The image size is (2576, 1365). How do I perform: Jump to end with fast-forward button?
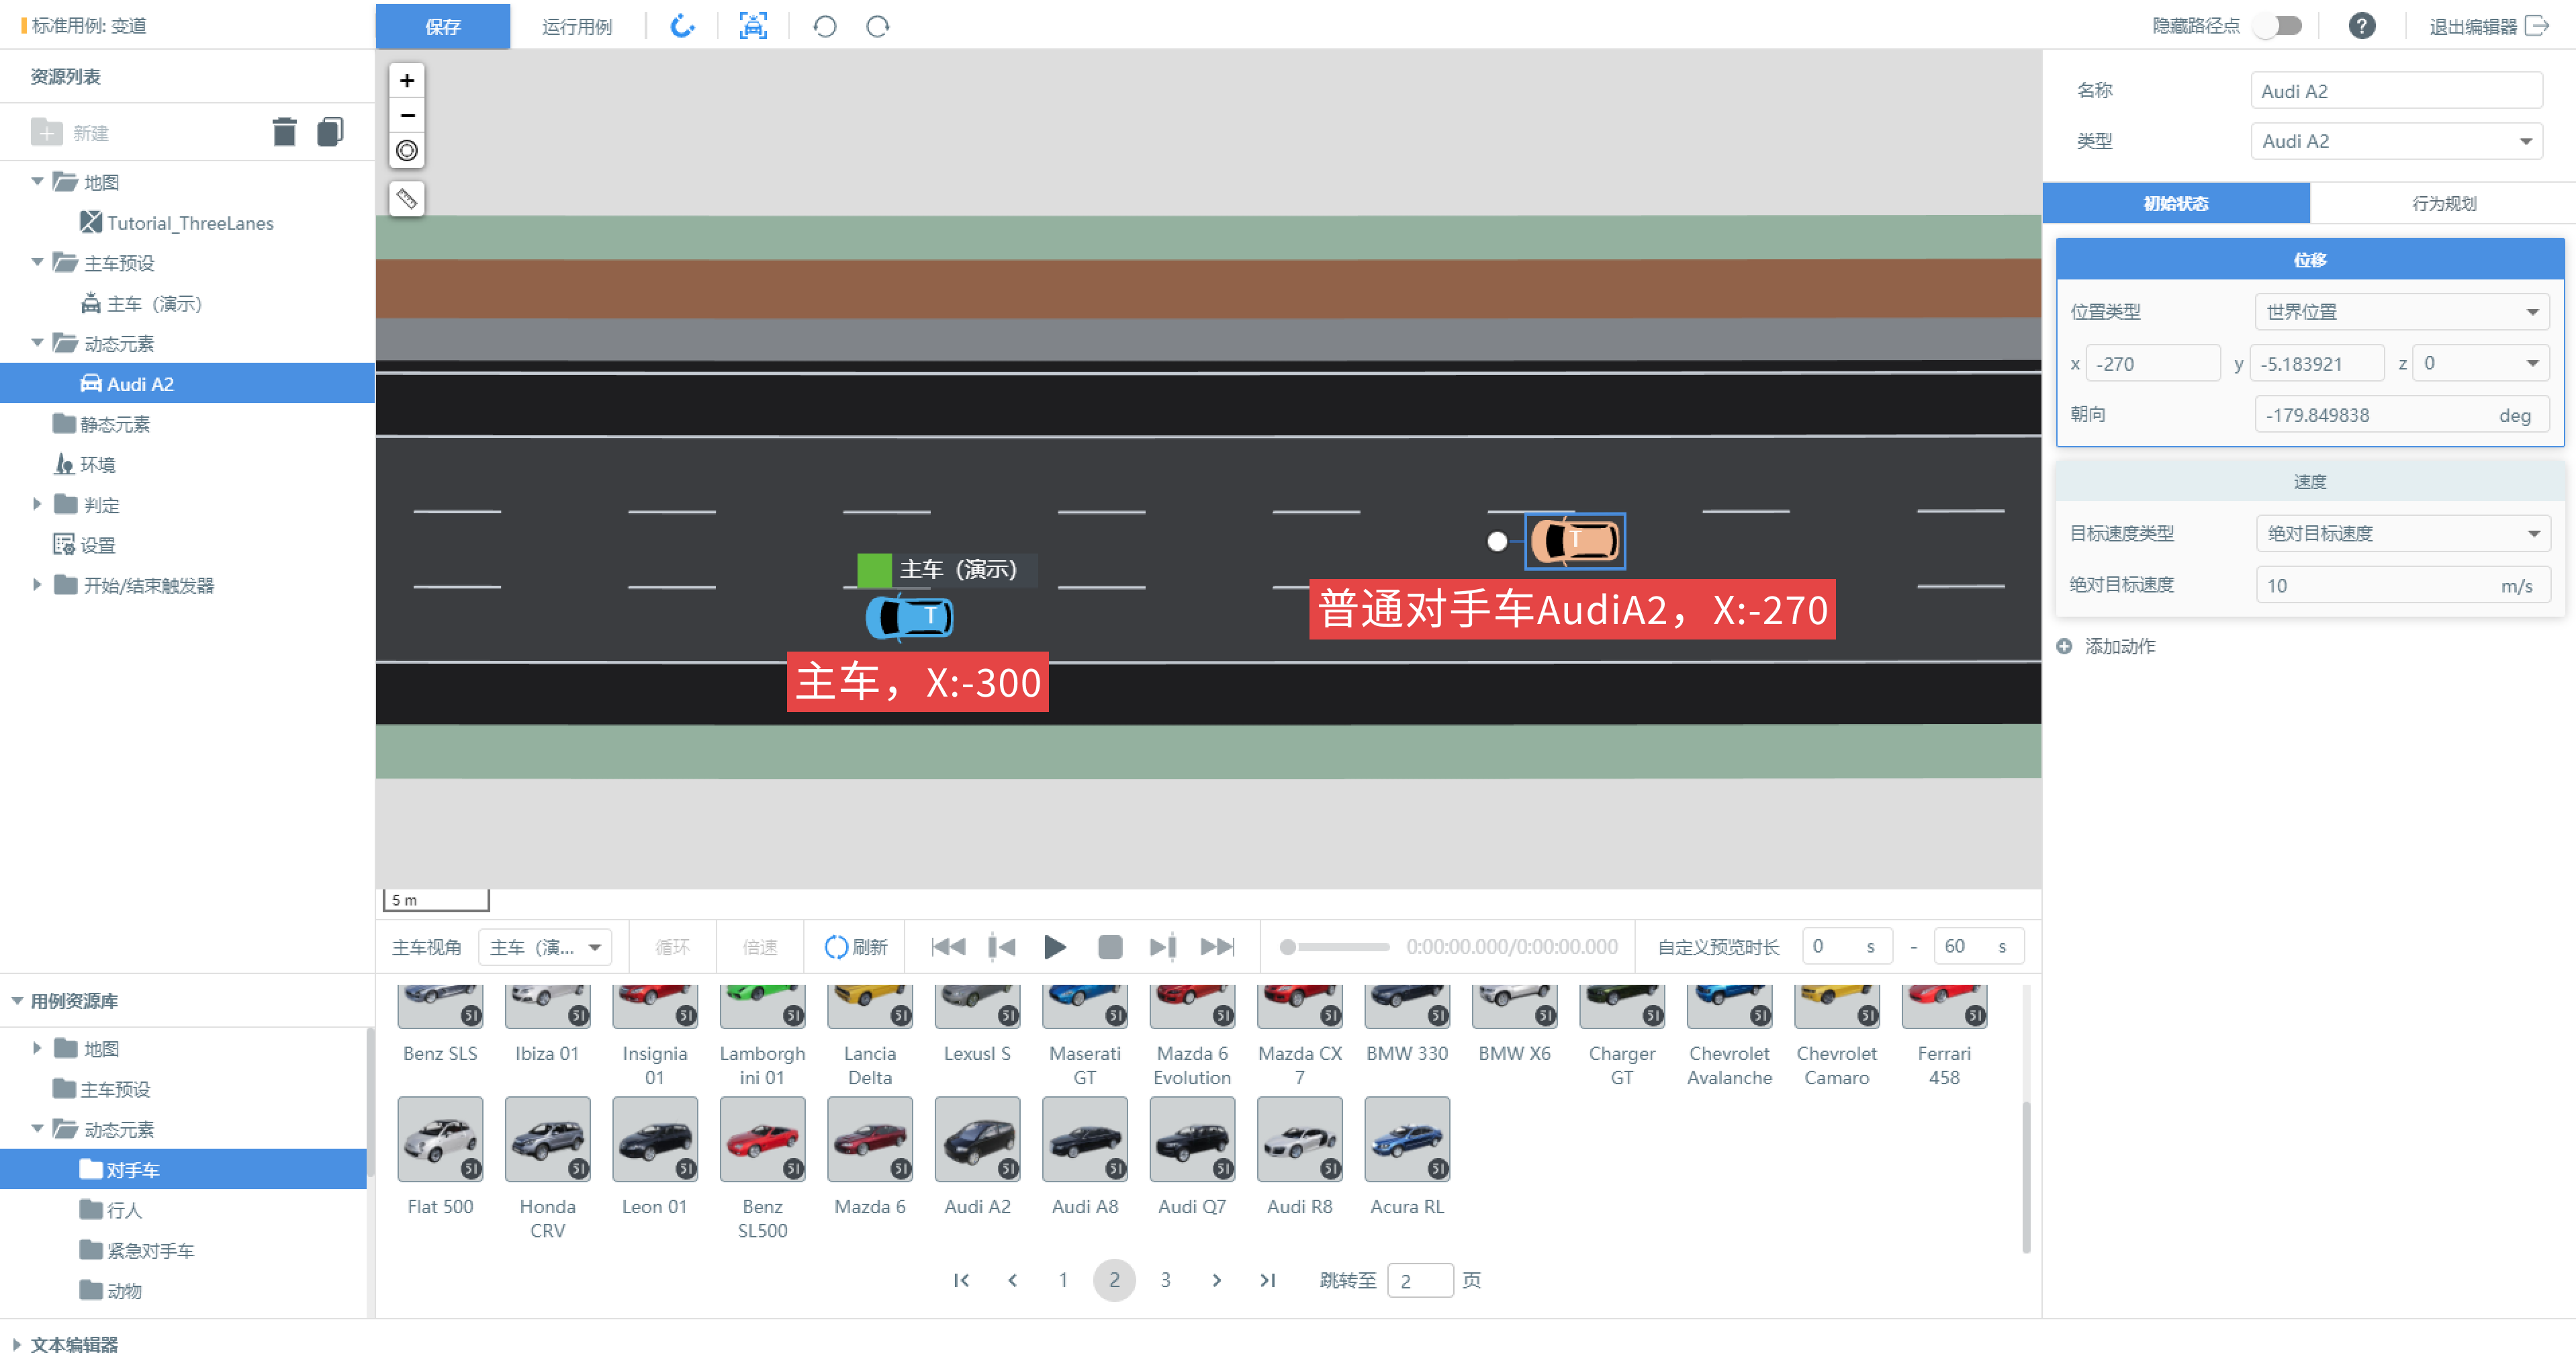pyautogui.click(x=1217, y=947)
